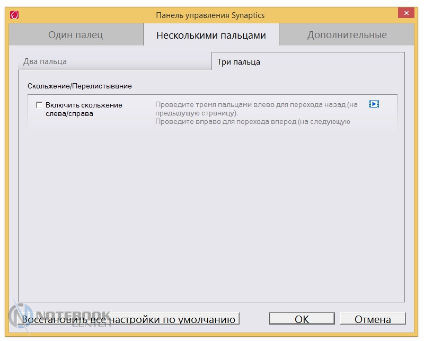Open the 'Дополнительные' tab
Image resolution: width=424 pixels, height=341 pixels.
(347, 34)
